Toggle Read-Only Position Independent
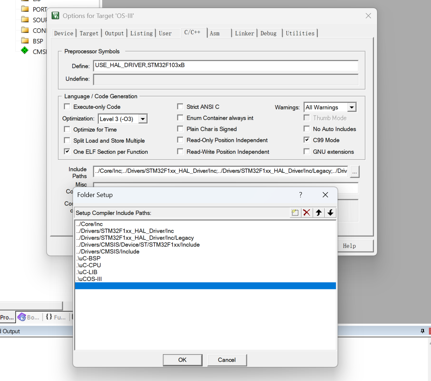Viewport: 431px width, 381px height. tap(180, 140)
